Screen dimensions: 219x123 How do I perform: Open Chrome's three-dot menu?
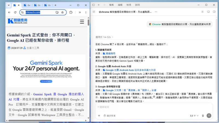pos(86,12)
